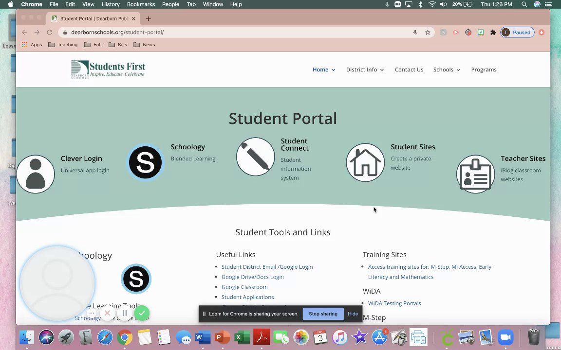Open the Edit menu
This screenshot has width=561, height=350.
pyautogui.click(x=70, y=4)
